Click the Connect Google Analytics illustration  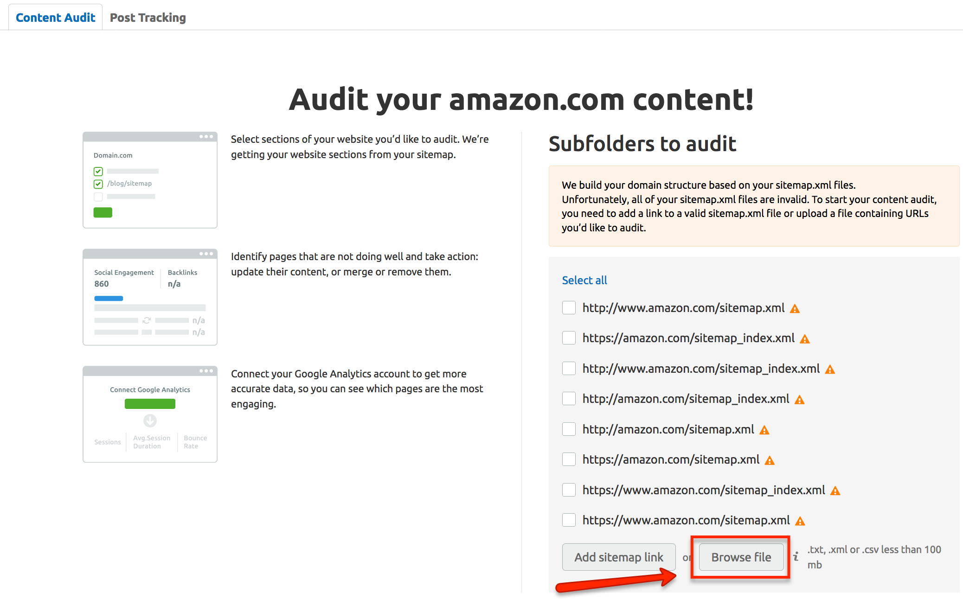point(150,414)
